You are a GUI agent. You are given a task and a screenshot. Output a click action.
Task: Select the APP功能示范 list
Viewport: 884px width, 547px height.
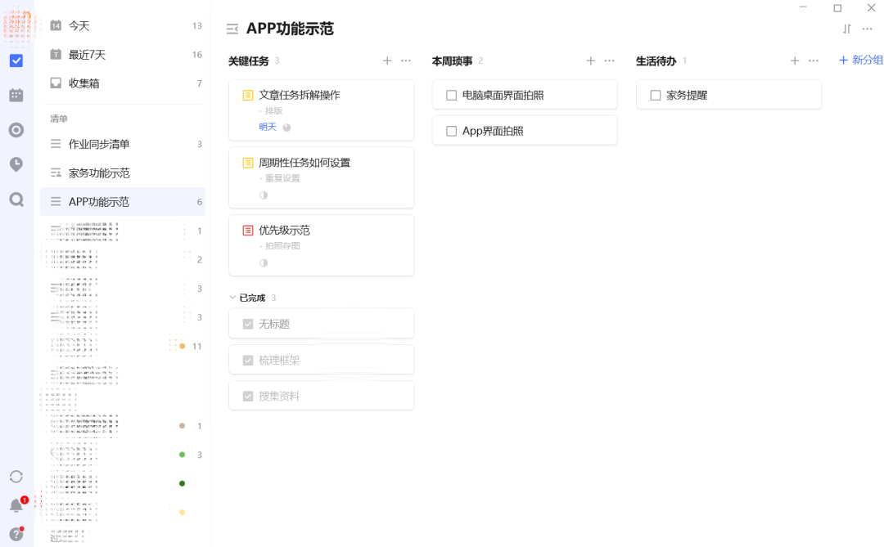[x=123, y=202]
